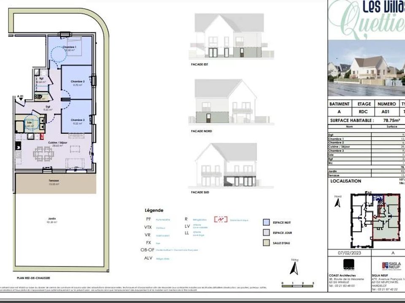The image size is (405, 303).
Task: Click the 'R' legend abbreviation
Action: 186,219
